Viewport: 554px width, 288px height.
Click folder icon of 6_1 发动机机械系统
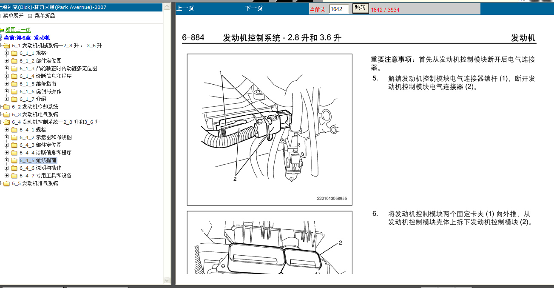pyautogui.click(x=6, y=46)
